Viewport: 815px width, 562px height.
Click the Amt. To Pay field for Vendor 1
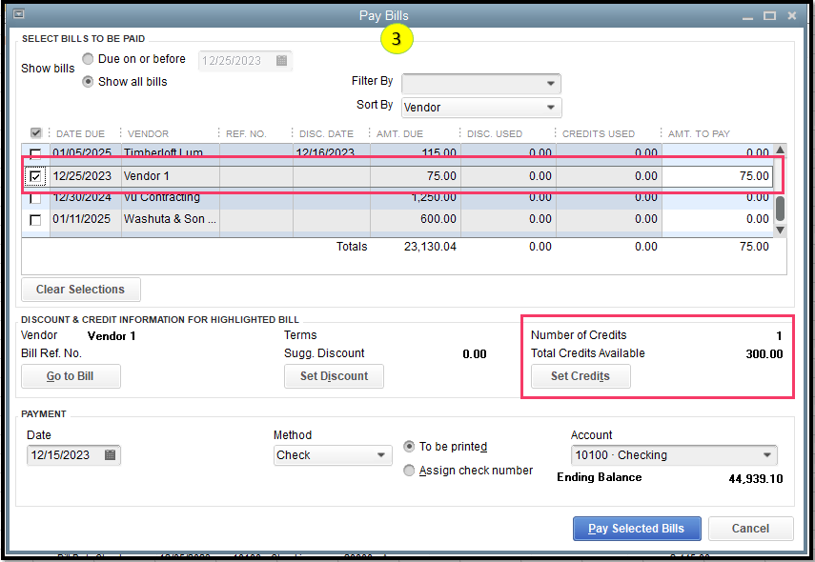(x=717, y=176)
